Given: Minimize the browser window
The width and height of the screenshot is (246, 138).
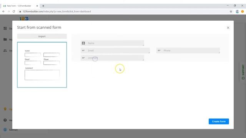Looking at the screenshot, I should (x=228, y=6).
